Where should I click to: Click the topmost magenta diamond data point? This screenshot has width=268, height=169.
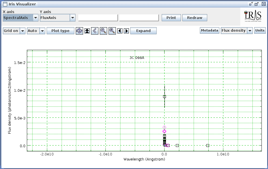pos(165,127)
